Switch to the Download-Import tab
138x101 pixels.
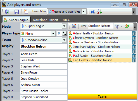(46, 20)
